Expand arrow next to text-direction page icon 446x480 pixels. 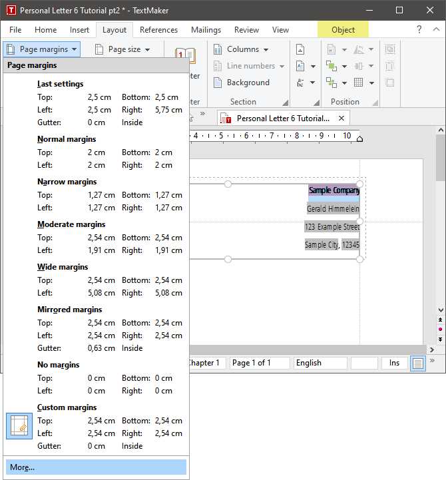[x=313, y=66]
